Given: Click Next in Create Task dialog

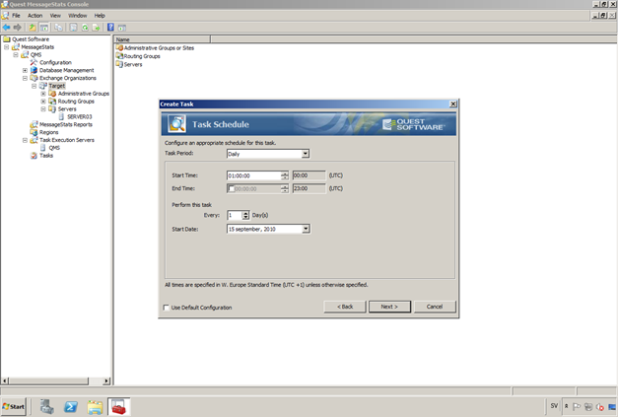Looking at the screenshot, I should coord(389,307).
